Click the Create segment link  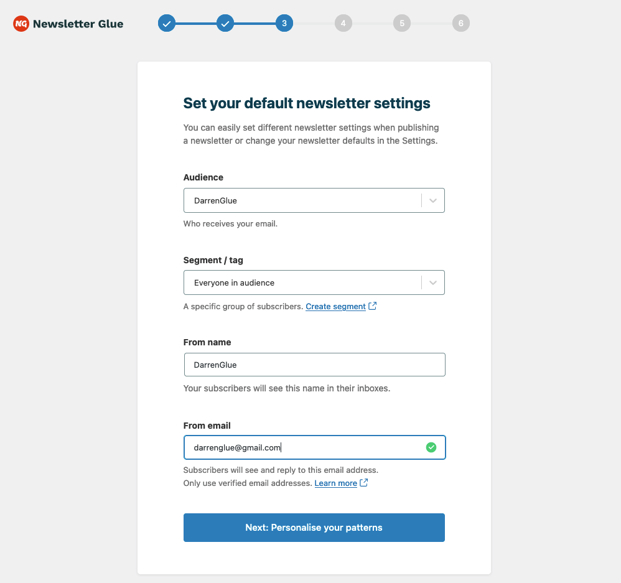335,307
